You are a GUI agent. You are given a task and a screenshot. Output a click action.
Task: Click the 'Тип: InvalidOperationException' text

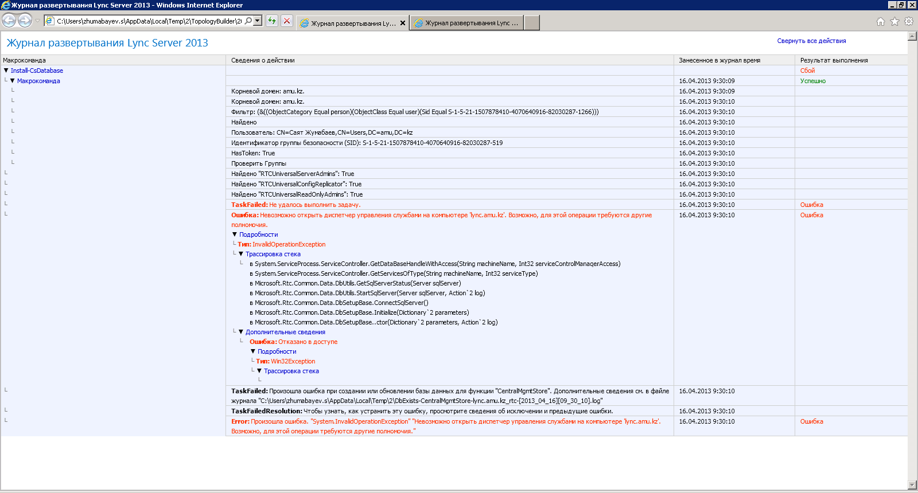[281, 244]
